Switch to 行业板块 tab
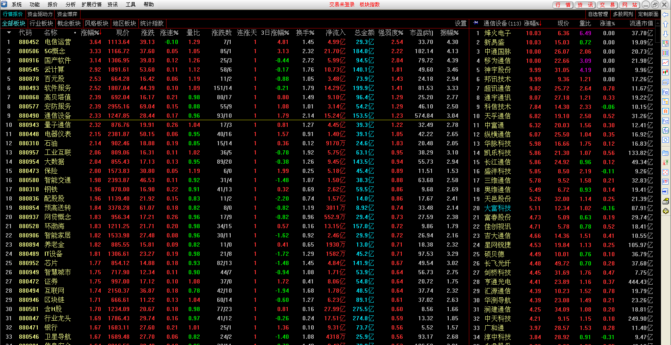This screenshot has height=345, width=671. point(42,23)
